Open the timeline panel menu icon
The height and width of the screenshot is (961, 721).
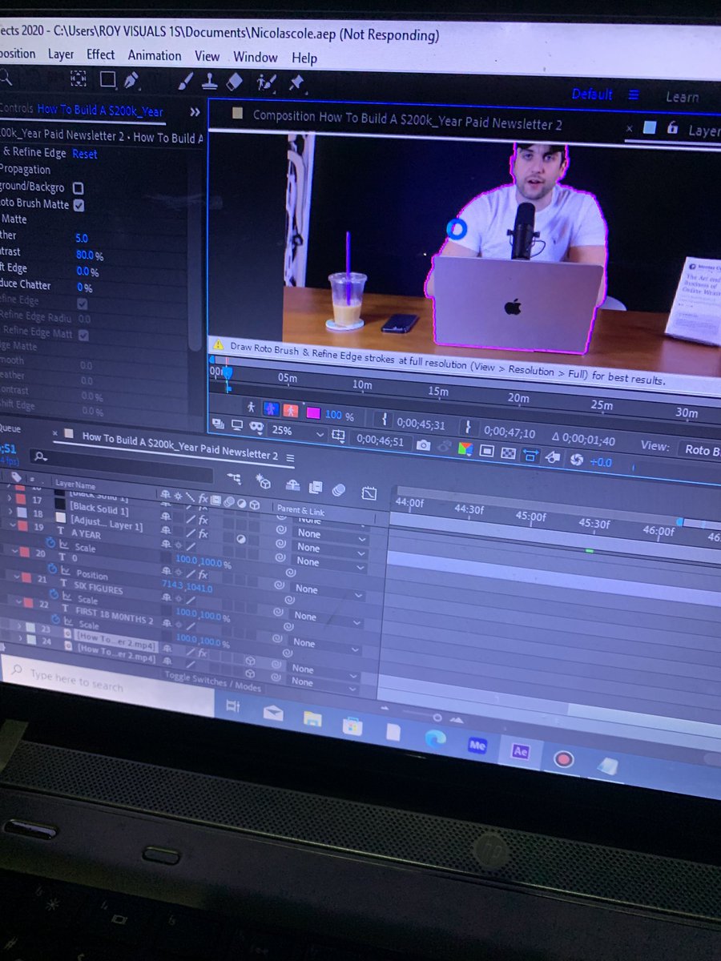coord(290,458)
